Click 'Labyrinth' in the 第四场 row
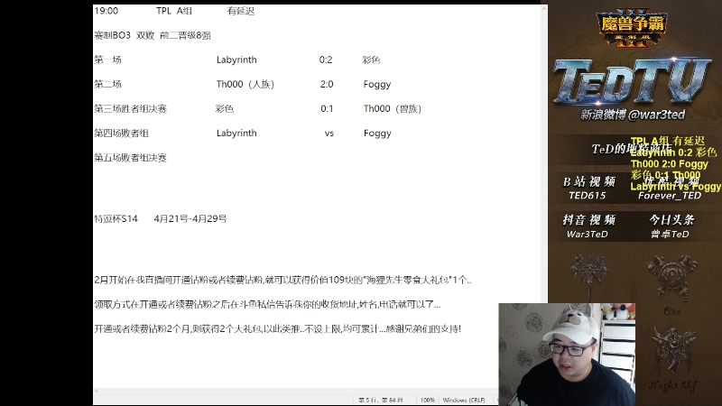This screenshot has width=722, height=406. coord(236,134)
